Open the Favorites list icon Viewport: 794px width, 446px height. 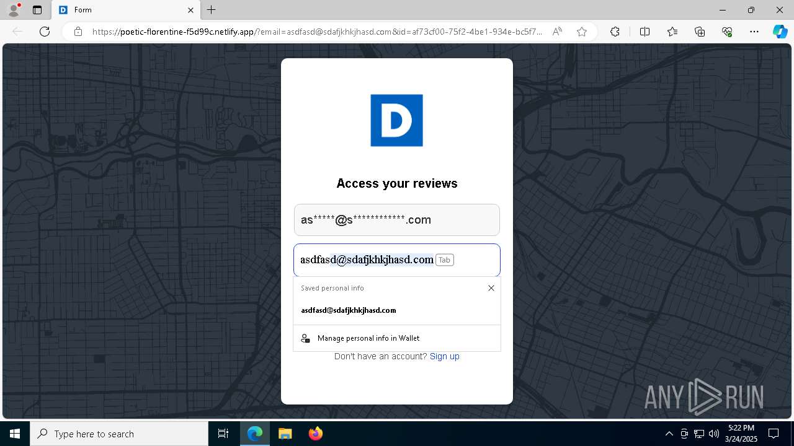point(672,32)
